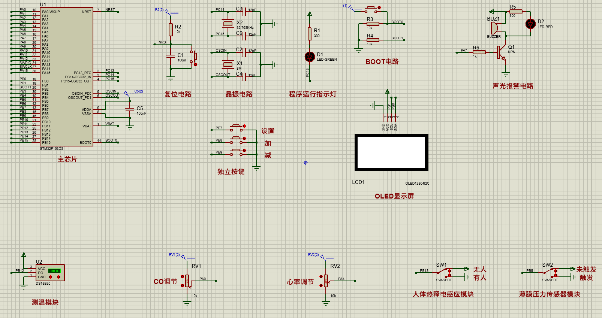602x318 pixels.
Task: Click the reset push button next to C1
Action: 193,57
